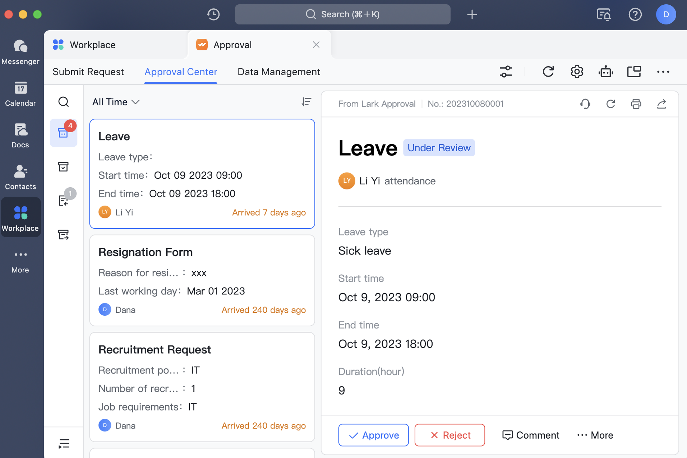This screenshot has width=687, height=458.
Task: Switch to the Submit Request tab
Action: [88, 72]
